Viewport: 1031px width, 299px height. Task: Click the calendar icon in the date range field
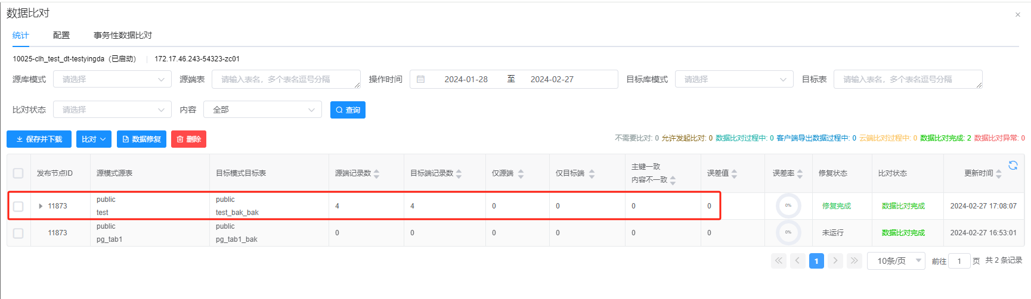point(421,79)
